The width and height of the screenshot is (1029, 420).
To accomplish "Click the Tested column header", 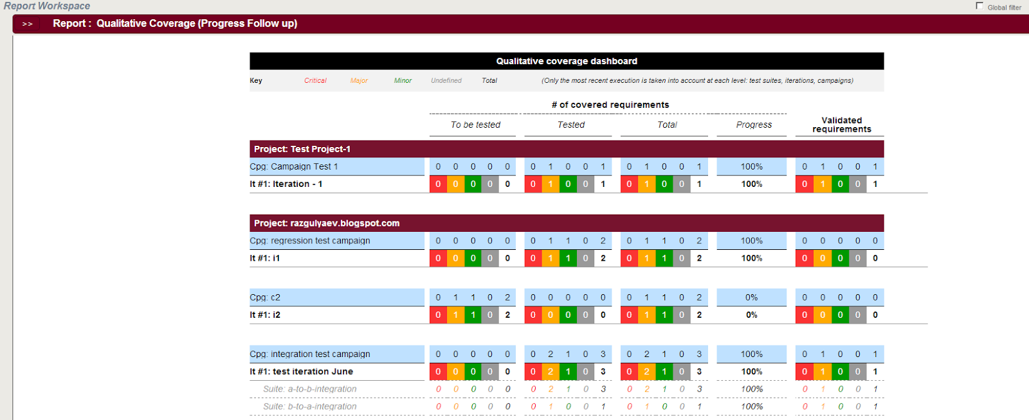I will pyautogui.click(x=571, y=125).
